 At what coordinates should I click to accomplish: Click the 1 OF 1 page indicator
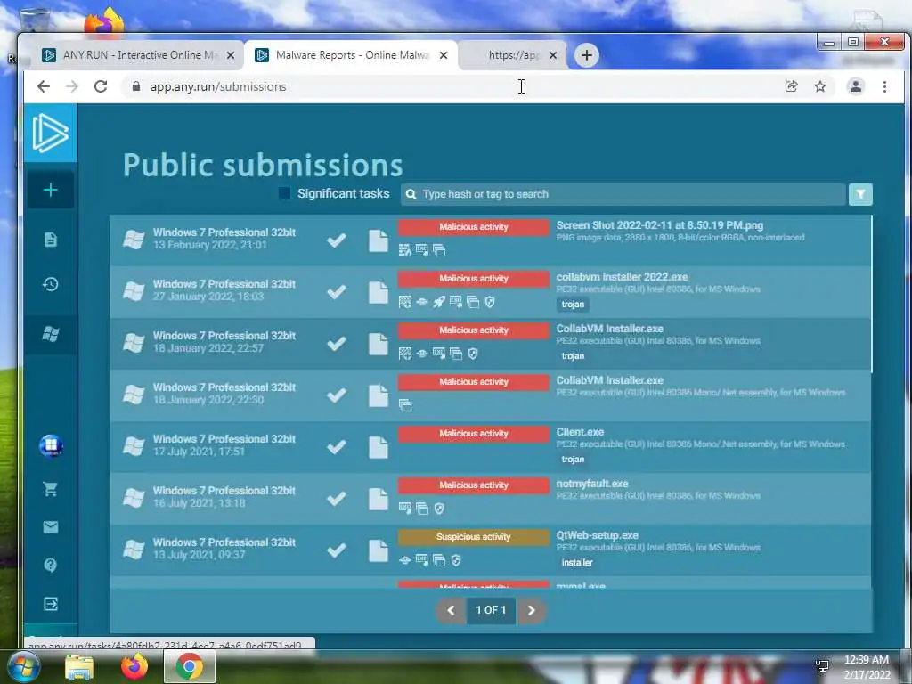tap(491, 610)
